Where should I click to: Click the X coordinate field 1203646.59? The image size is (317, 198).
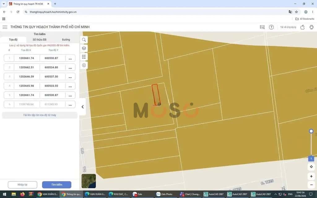point(27,77)
